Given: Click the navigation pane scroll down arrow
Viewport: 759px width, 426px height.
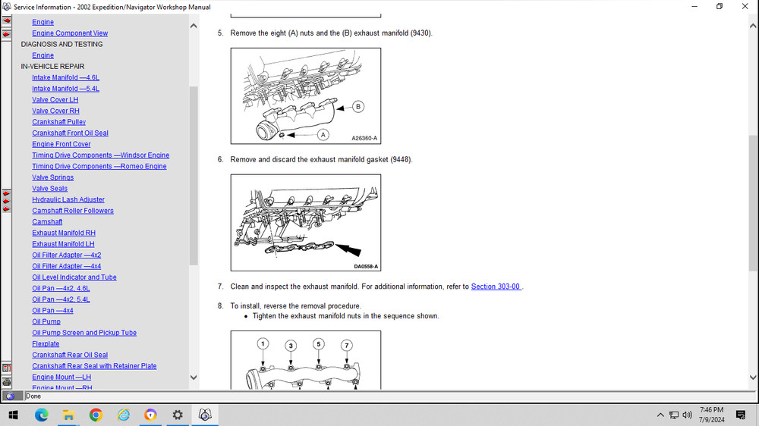Looking at the screenshot, I should pos(193,377).
